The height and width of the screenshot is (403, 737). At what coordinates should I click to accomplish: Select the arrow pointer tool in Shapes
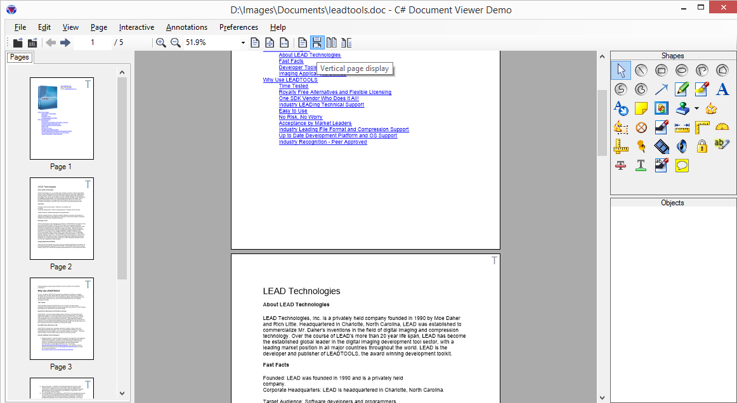pos(621,70)
